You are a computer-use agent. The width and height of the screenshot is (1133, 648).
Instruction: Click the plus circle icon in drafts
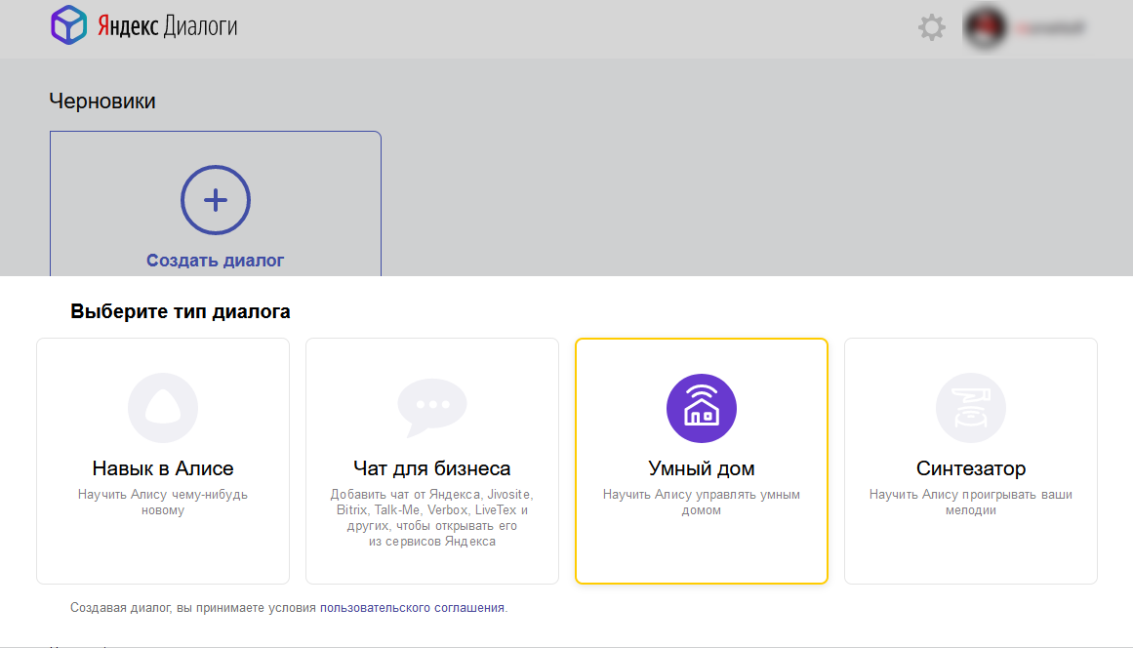(216, 200)
